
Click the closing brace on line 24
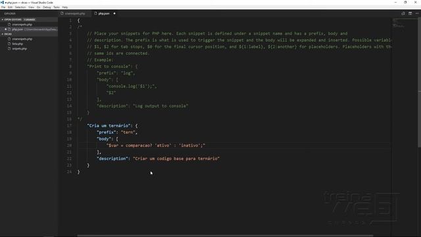(79, 172)
